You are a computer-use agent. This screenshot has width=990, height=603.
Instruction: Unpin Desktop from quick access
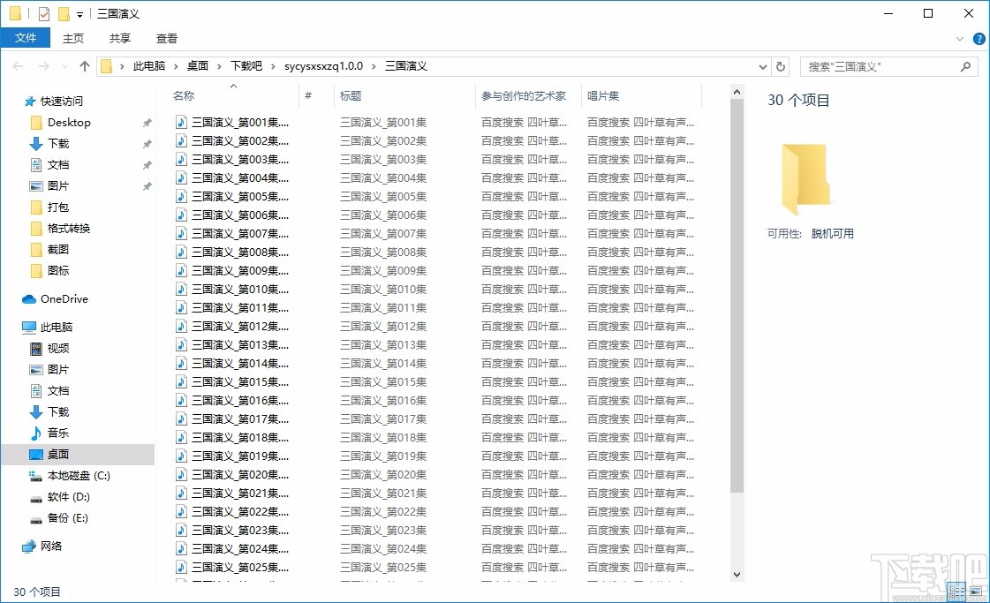pos(147,122)
